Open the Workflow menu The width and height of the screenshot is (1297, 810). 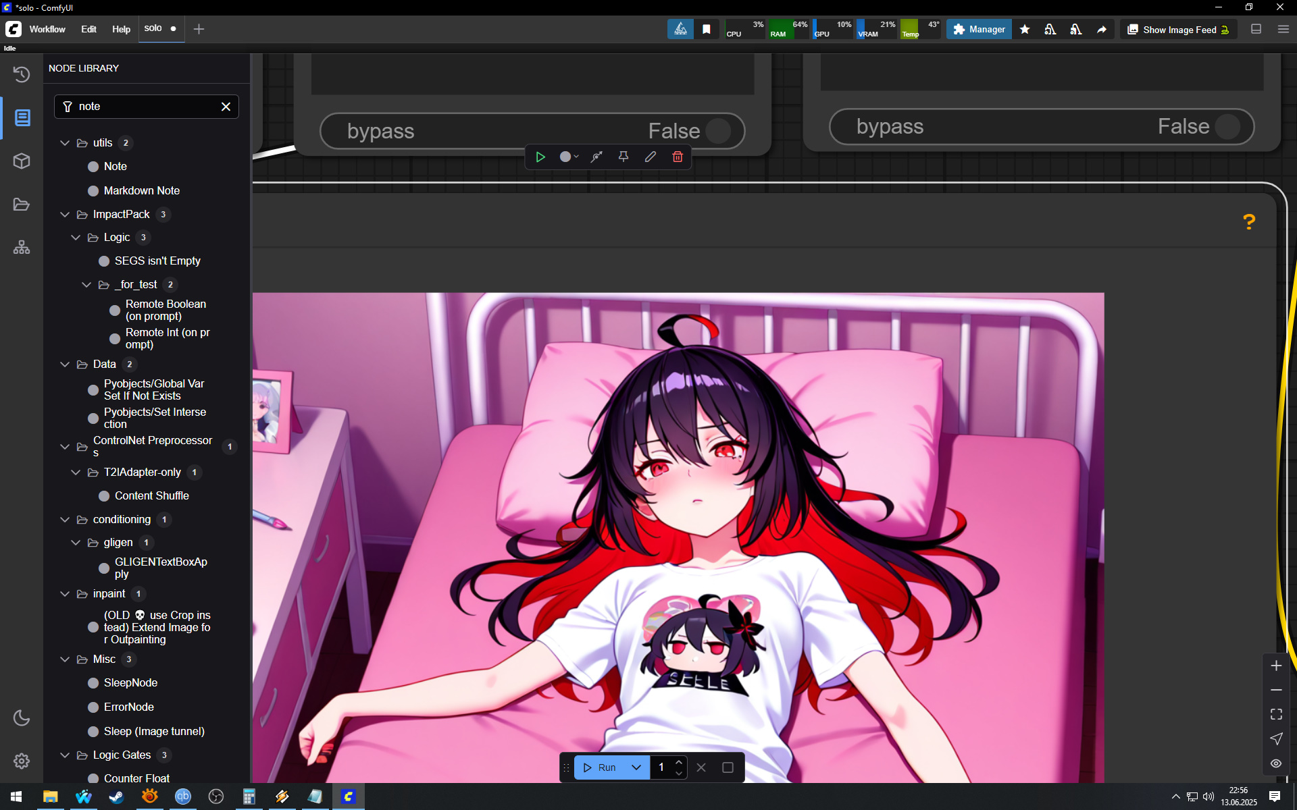tap(47, 29)
